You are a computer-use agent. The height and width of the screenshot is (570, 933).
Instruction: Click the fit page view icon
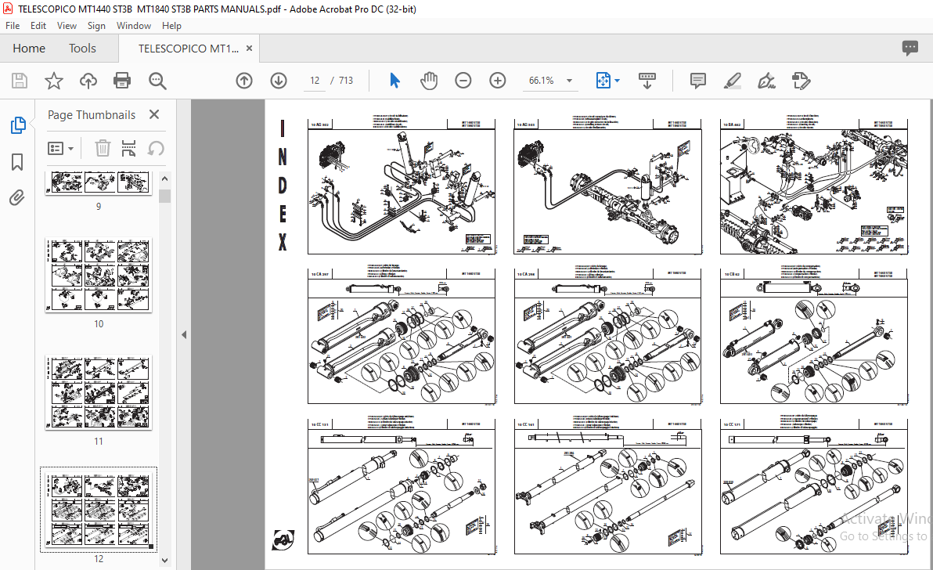(603, 81)
